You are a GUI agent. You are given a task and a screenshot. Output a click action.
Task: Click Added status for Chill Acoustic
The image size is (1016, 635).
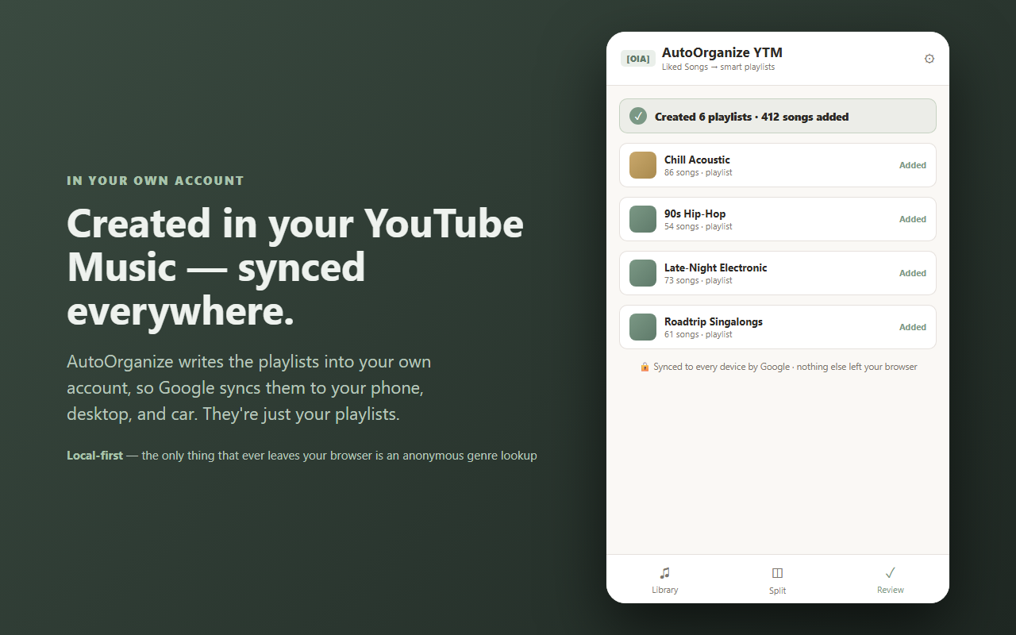click(x=913, y=165)
